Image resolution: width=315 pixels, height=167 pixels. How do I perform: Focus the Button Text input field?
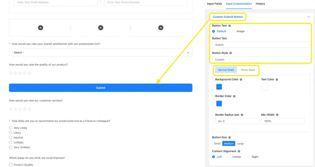261,45
